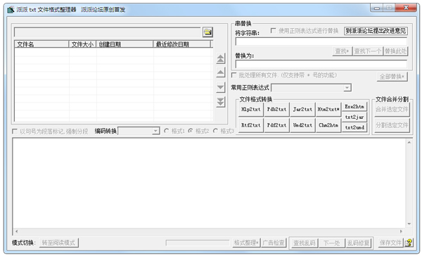
Task: Sort by 最近修改日期 column header
Action: pyautogui.click(x=181, y=44)
